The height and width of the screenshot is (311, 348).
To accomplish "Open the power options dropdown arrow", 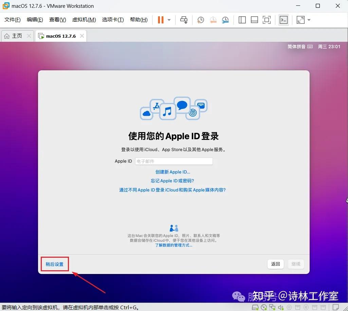I will 169,20.
